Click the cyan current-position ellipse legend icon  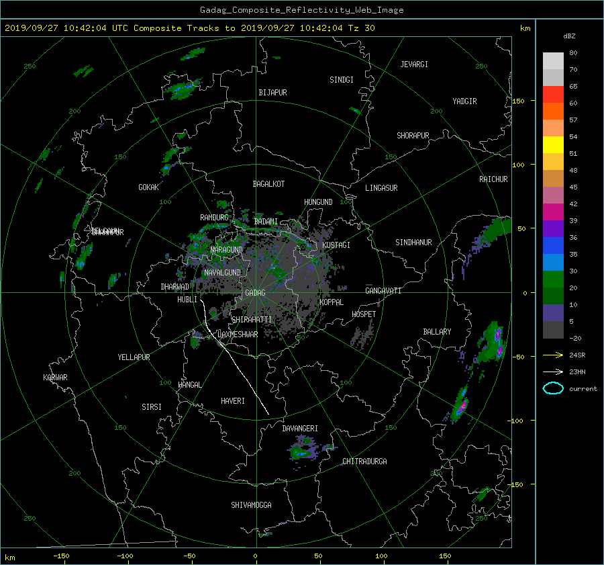(x=553, y=388)
